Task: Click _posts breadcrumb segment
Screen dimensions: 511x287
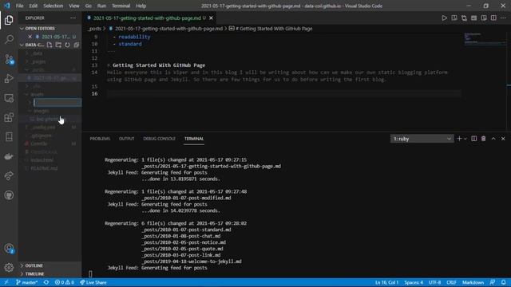Action: tap(94, 29)
